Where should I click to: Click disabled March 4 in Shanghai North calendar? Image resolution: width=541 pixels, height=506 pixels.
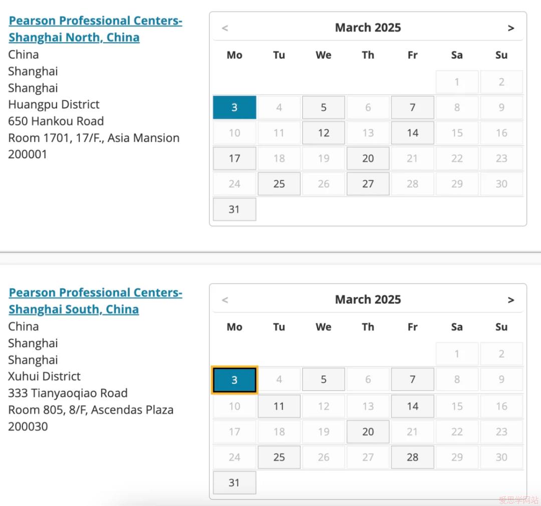pyautogui.click(x=279, y=107)
